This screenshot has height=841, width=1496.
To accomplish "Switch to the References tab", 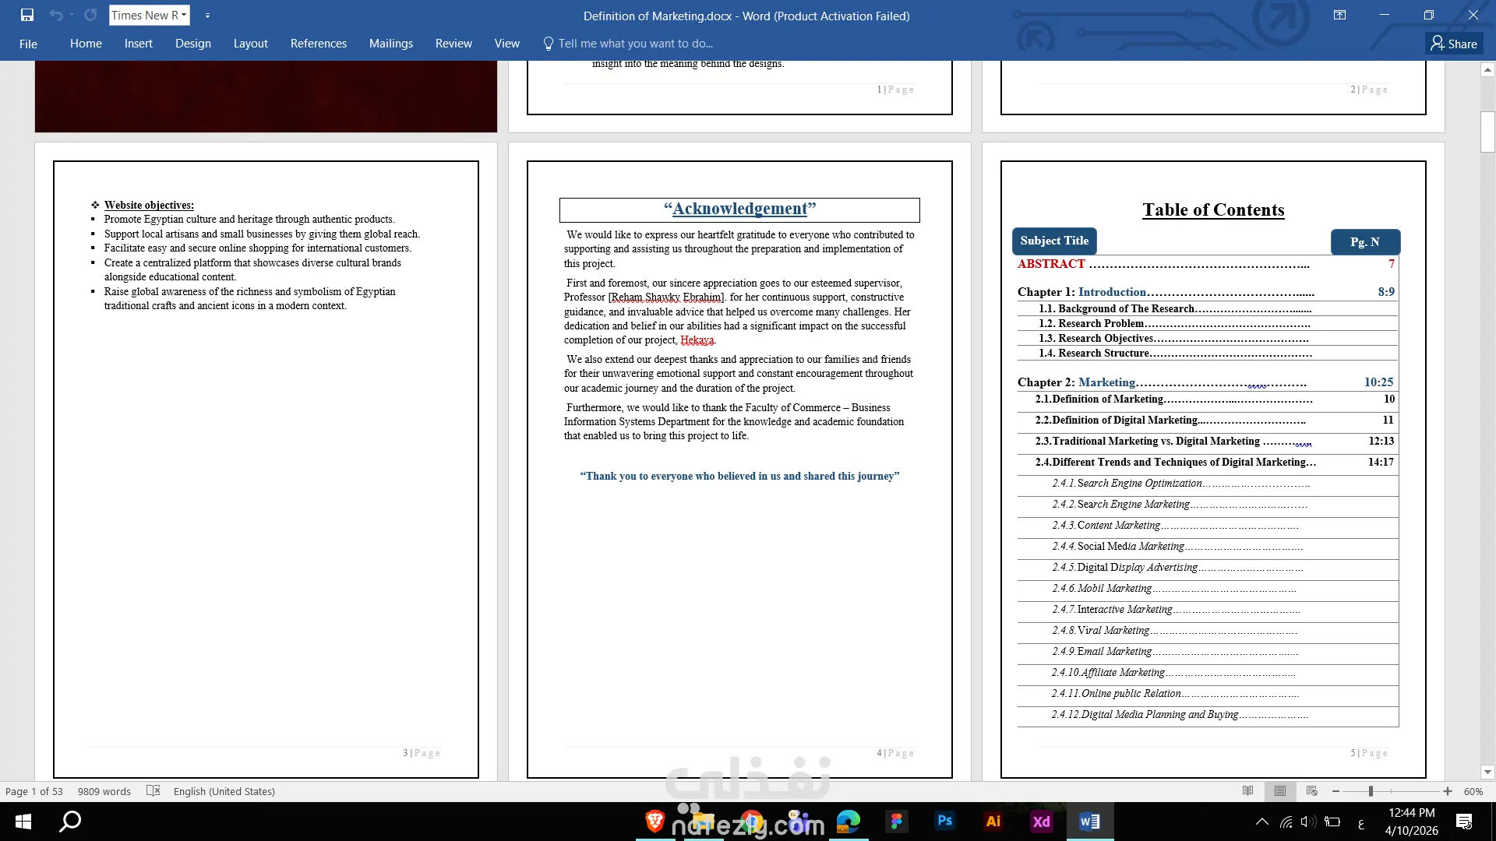I will (x=319, y=44).
